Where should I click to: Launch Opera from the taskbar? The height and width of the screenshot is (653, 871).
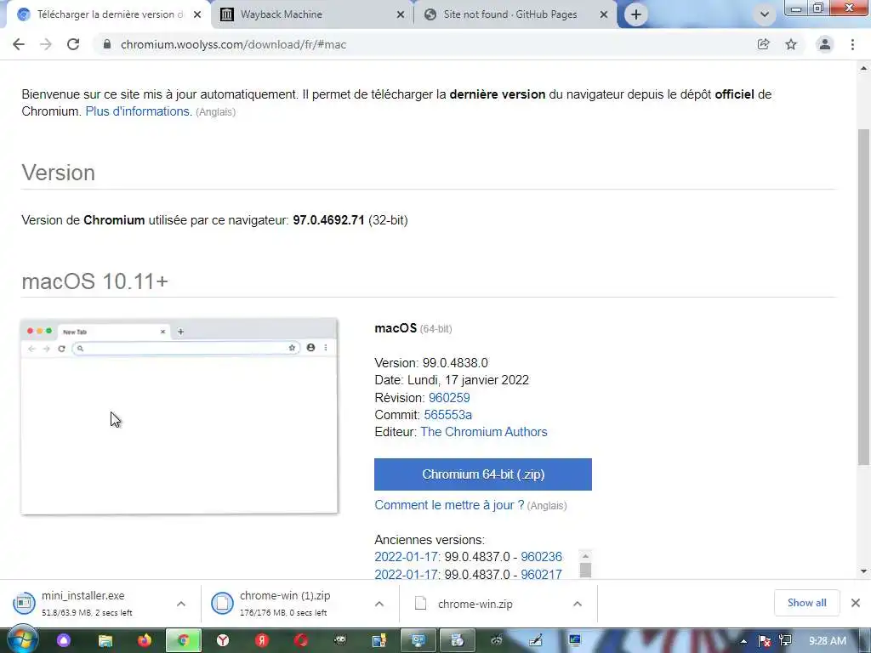(301, 641)
